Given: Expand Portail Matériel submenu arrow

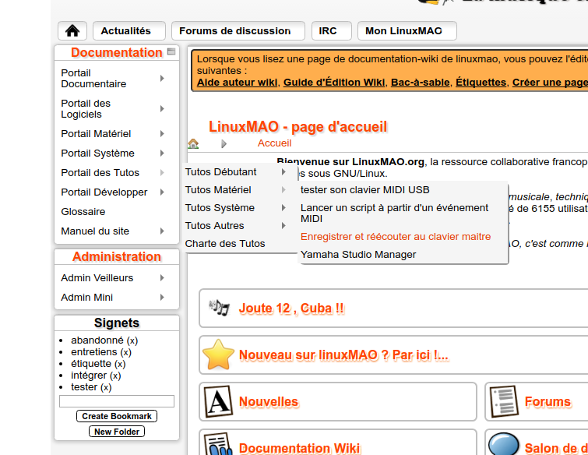Looking at the screenshot, I should [x=162, y=133].
